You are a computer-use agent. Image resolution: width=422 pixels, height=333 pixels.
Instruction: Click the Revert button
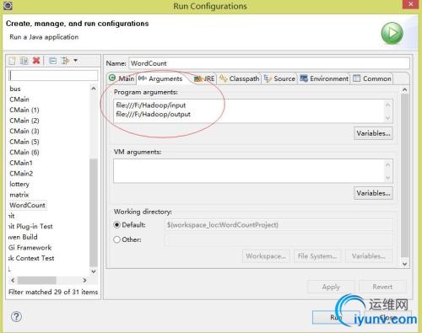pyautogui.click(x=382, y=287)
